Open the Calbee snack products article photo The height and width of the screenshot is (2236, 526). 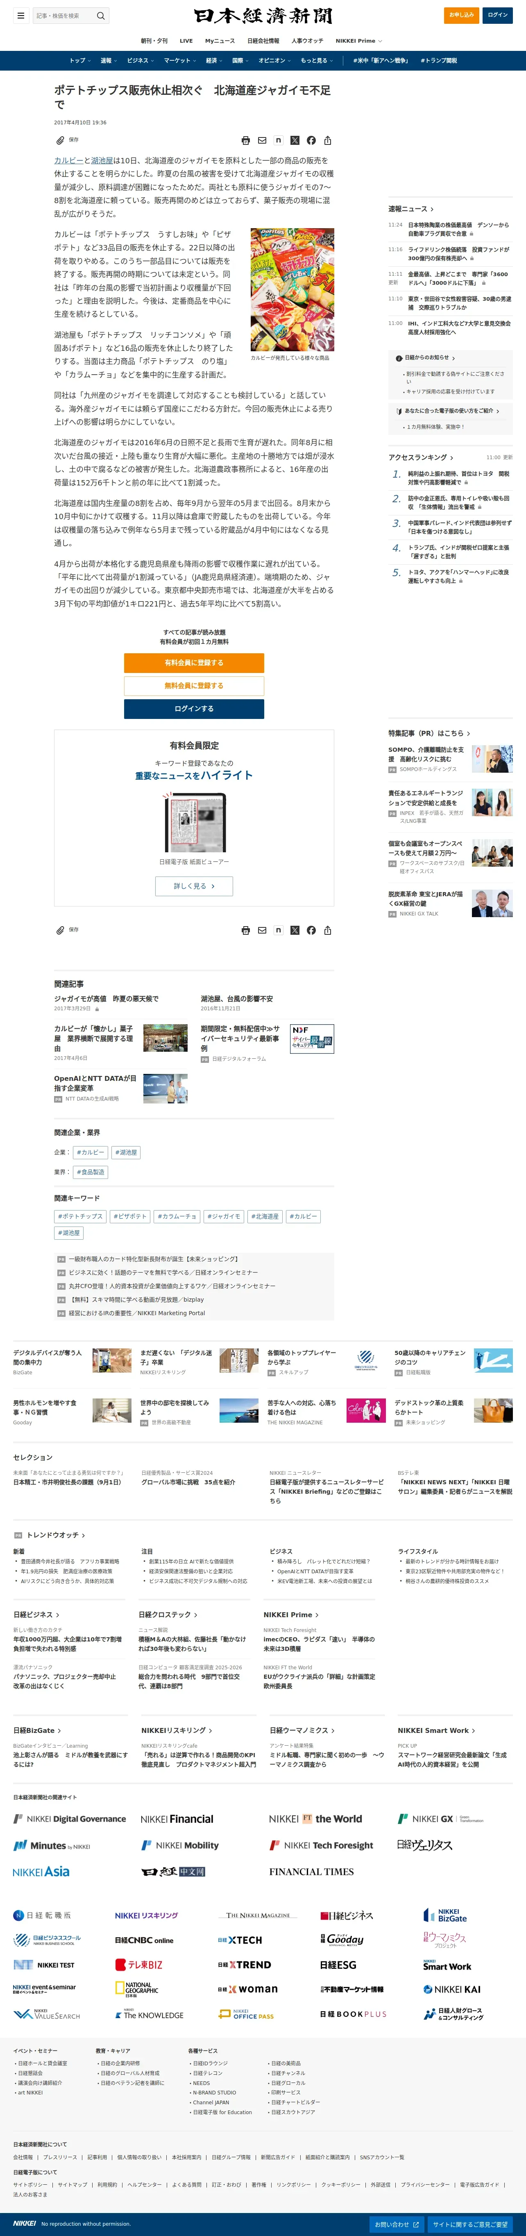(292, 290)
